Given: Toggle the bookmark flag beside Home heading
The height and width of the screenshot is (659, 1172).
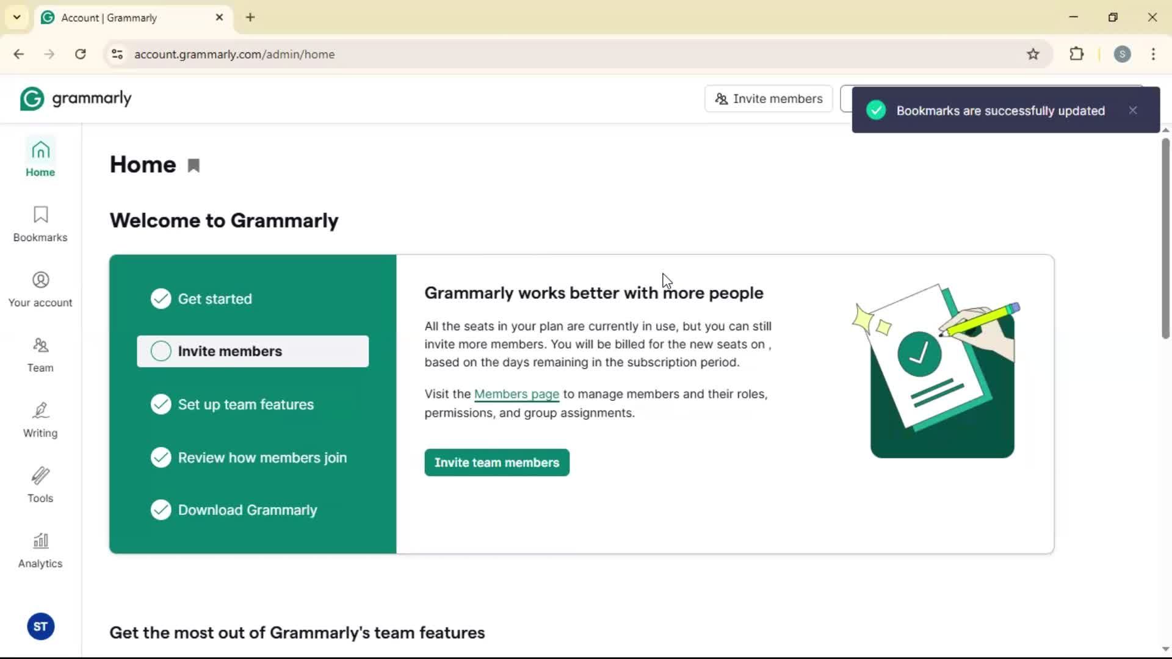Looking at the screenshot, I should click(194, 165).
